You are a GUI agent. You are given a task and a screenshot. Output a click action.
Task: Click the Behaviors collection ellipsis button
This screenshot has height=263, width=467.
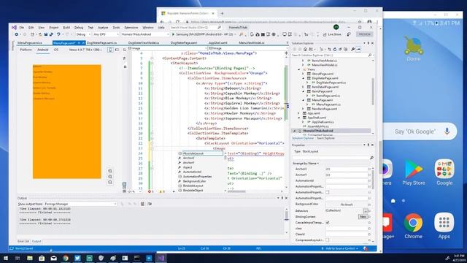coord(366,211)
